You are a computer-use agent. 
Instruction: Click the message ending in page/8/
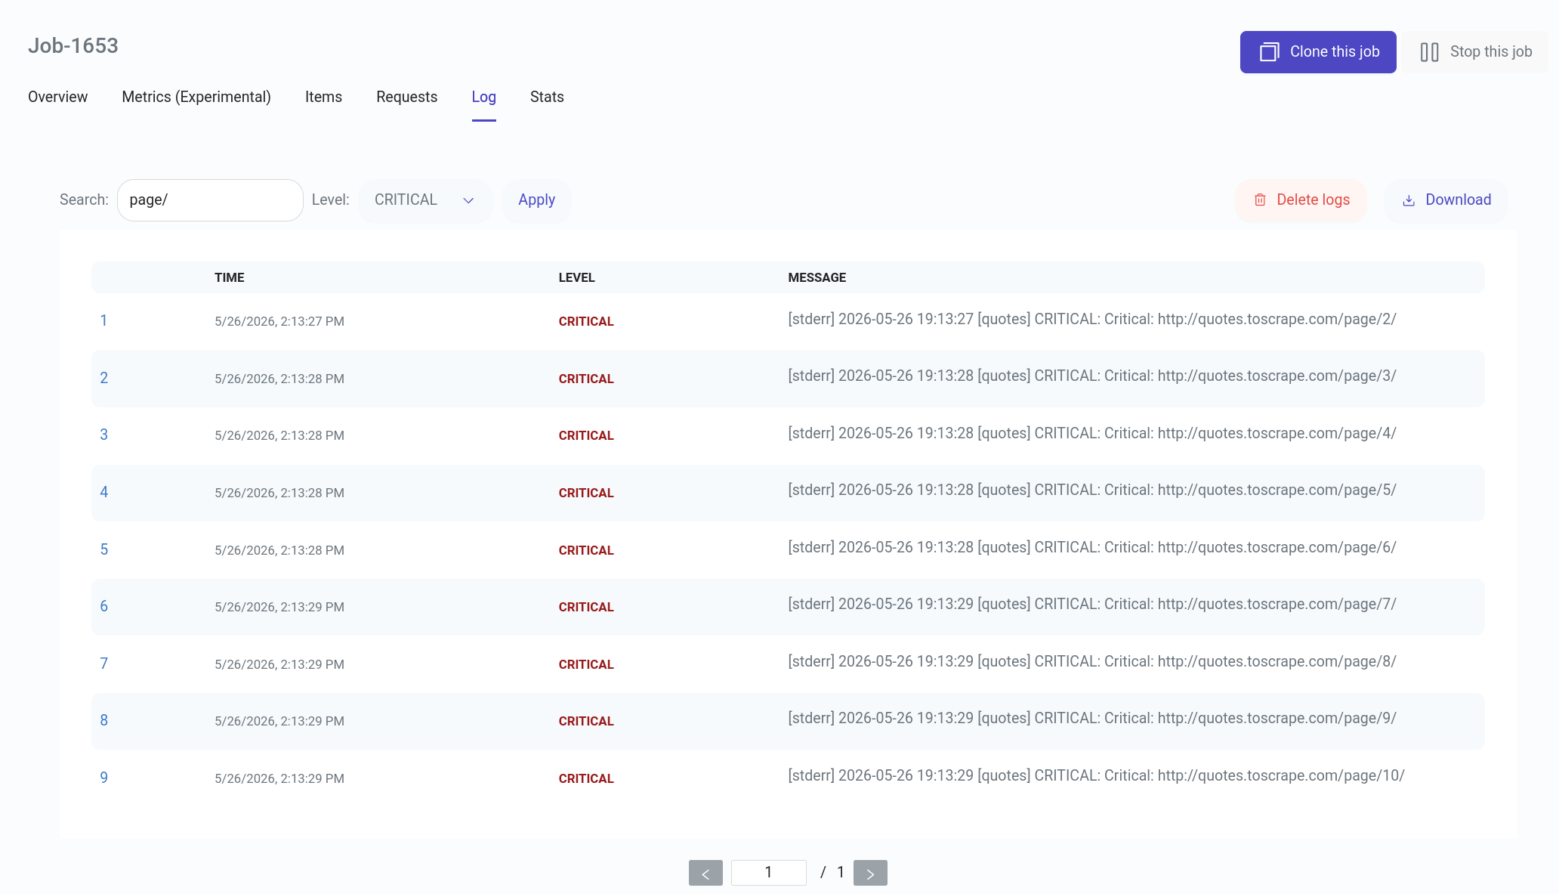click(1092, 661)
